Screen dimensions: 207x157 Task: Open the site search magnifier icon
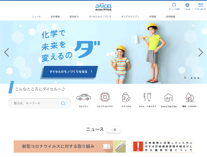point(174,5)
